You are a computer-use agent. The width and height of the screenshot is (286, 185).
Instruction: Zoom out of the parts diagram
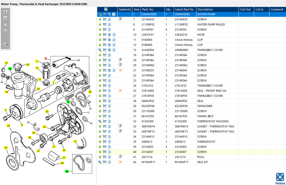[x=5, y=18]
